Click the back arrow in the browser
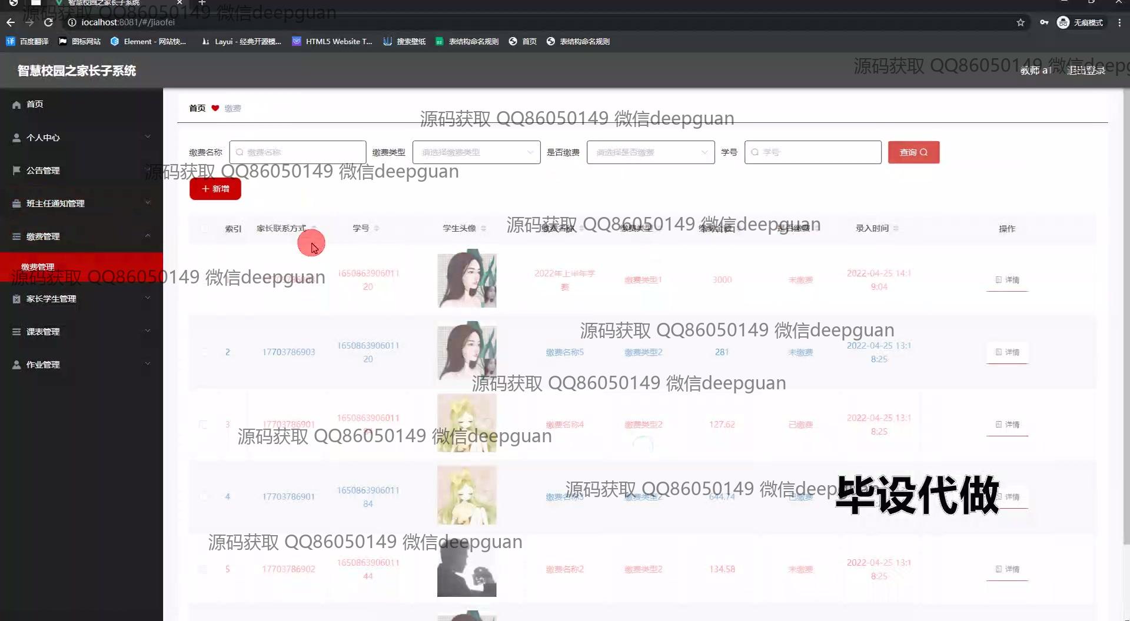 point(11,22)
